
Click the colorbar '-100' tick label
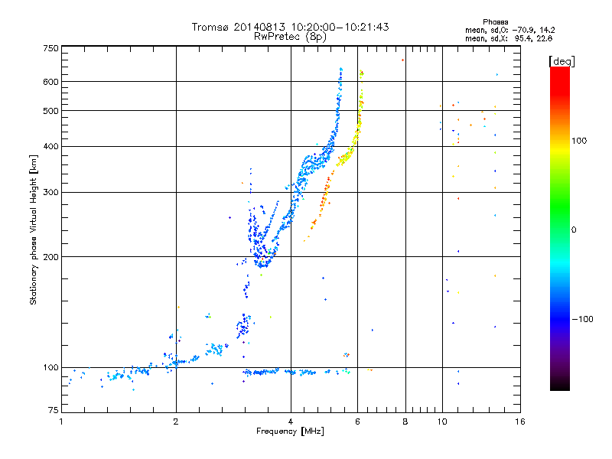coord(582,319)
